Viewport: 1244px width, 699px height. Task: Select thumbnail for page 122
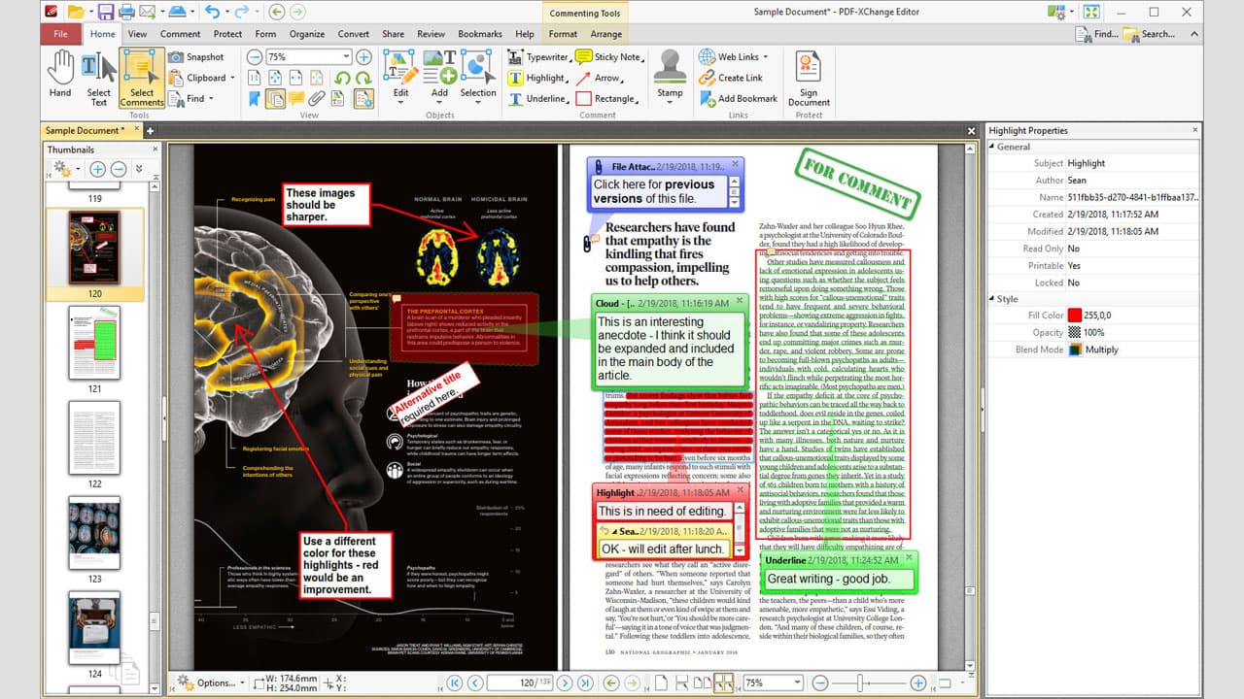[x=92, y=438]
